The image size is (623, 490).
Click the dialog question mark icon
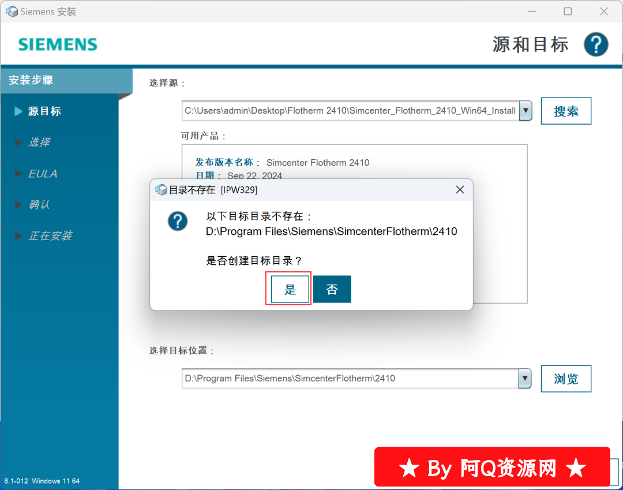[178, 221]
